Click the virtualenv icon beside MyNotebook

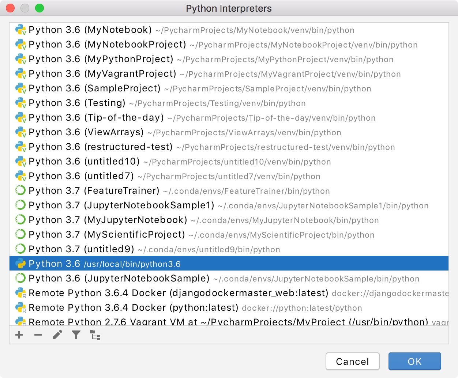click(x=20, y=30)
